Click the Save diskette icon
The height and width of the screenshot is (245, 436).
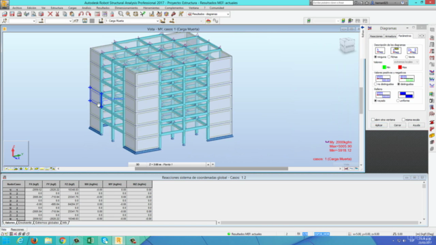(x=12, y=14)
